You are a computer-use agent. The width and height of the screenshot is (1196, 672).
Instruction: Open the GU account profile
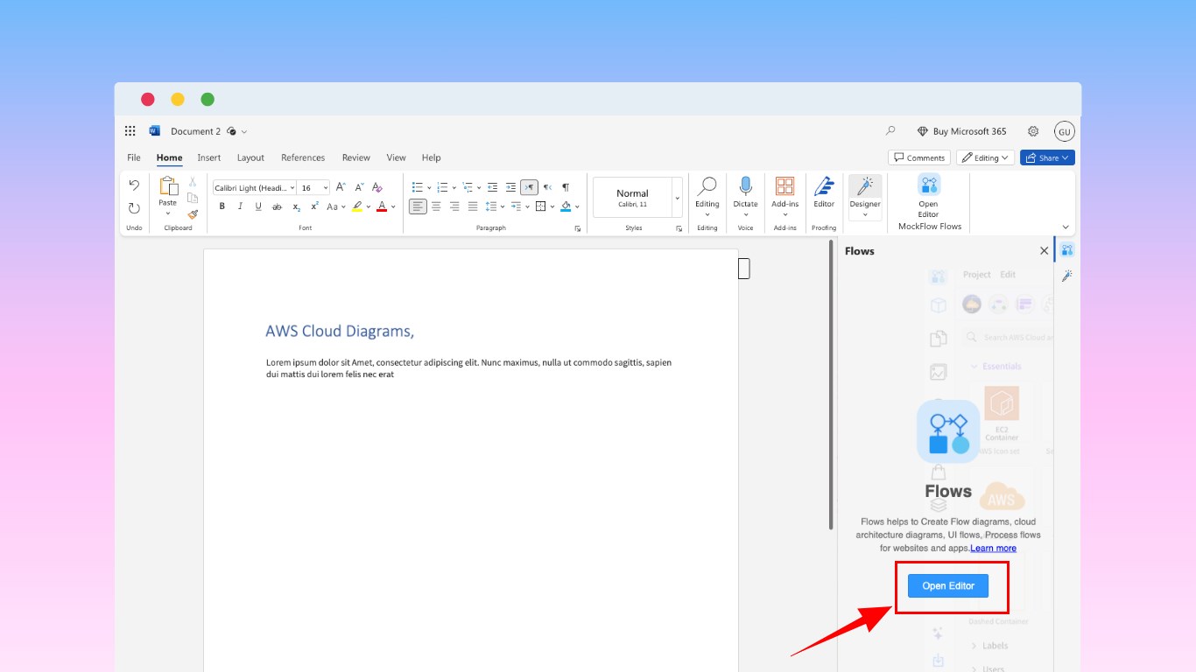pos(1065,131)
